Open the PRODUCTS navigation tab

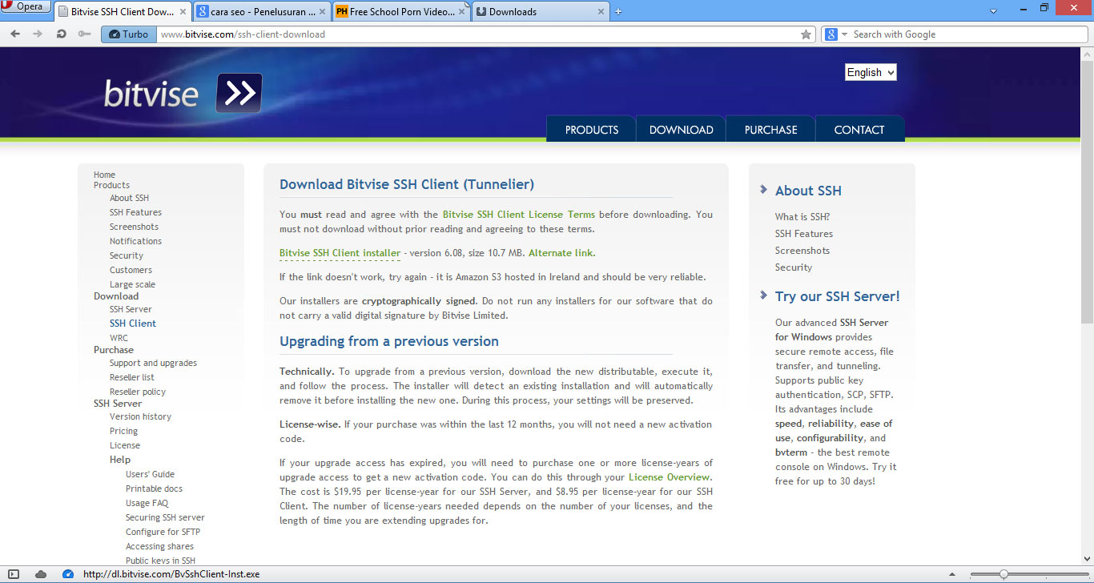[x=591, y=130]
